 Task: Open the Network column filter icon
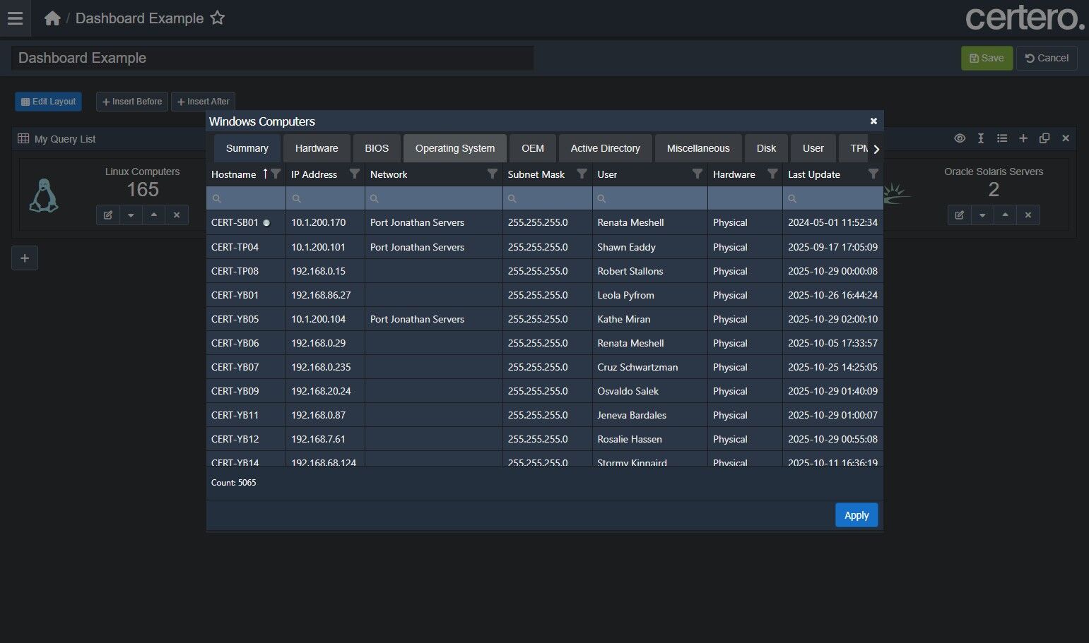click(493, 174)
